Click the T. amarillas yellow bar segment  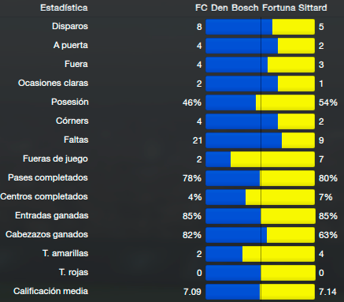point(279,254)
